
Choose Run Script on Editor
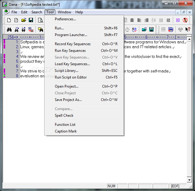[x=84, y=77]
